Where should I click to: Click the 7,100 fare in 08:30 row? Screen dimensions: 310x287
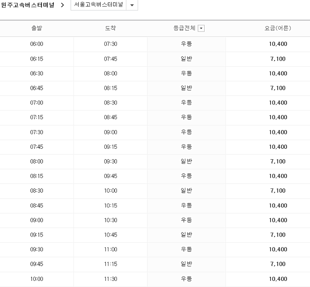278,191
